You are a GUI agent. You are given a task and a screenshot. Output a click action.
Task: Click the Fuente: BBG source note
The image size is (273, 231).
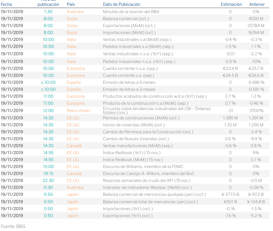click(13, 226)
